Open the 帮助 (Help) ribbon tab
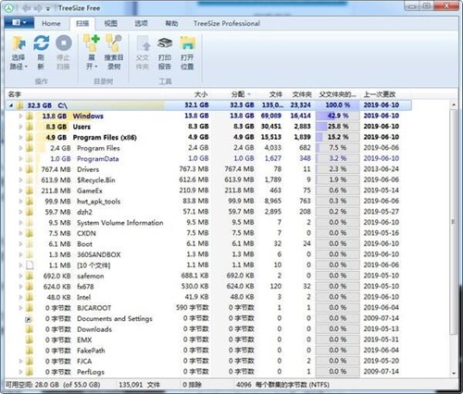Viewport: 463px width, 394px height. 171,23
